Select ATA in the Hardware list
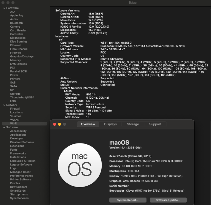The image size is (211, 205). [x=13, y=12]
